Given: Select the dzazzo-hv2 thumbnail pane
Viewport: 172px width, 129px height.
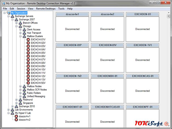Looking at the screenshot, I should (107, 29).
